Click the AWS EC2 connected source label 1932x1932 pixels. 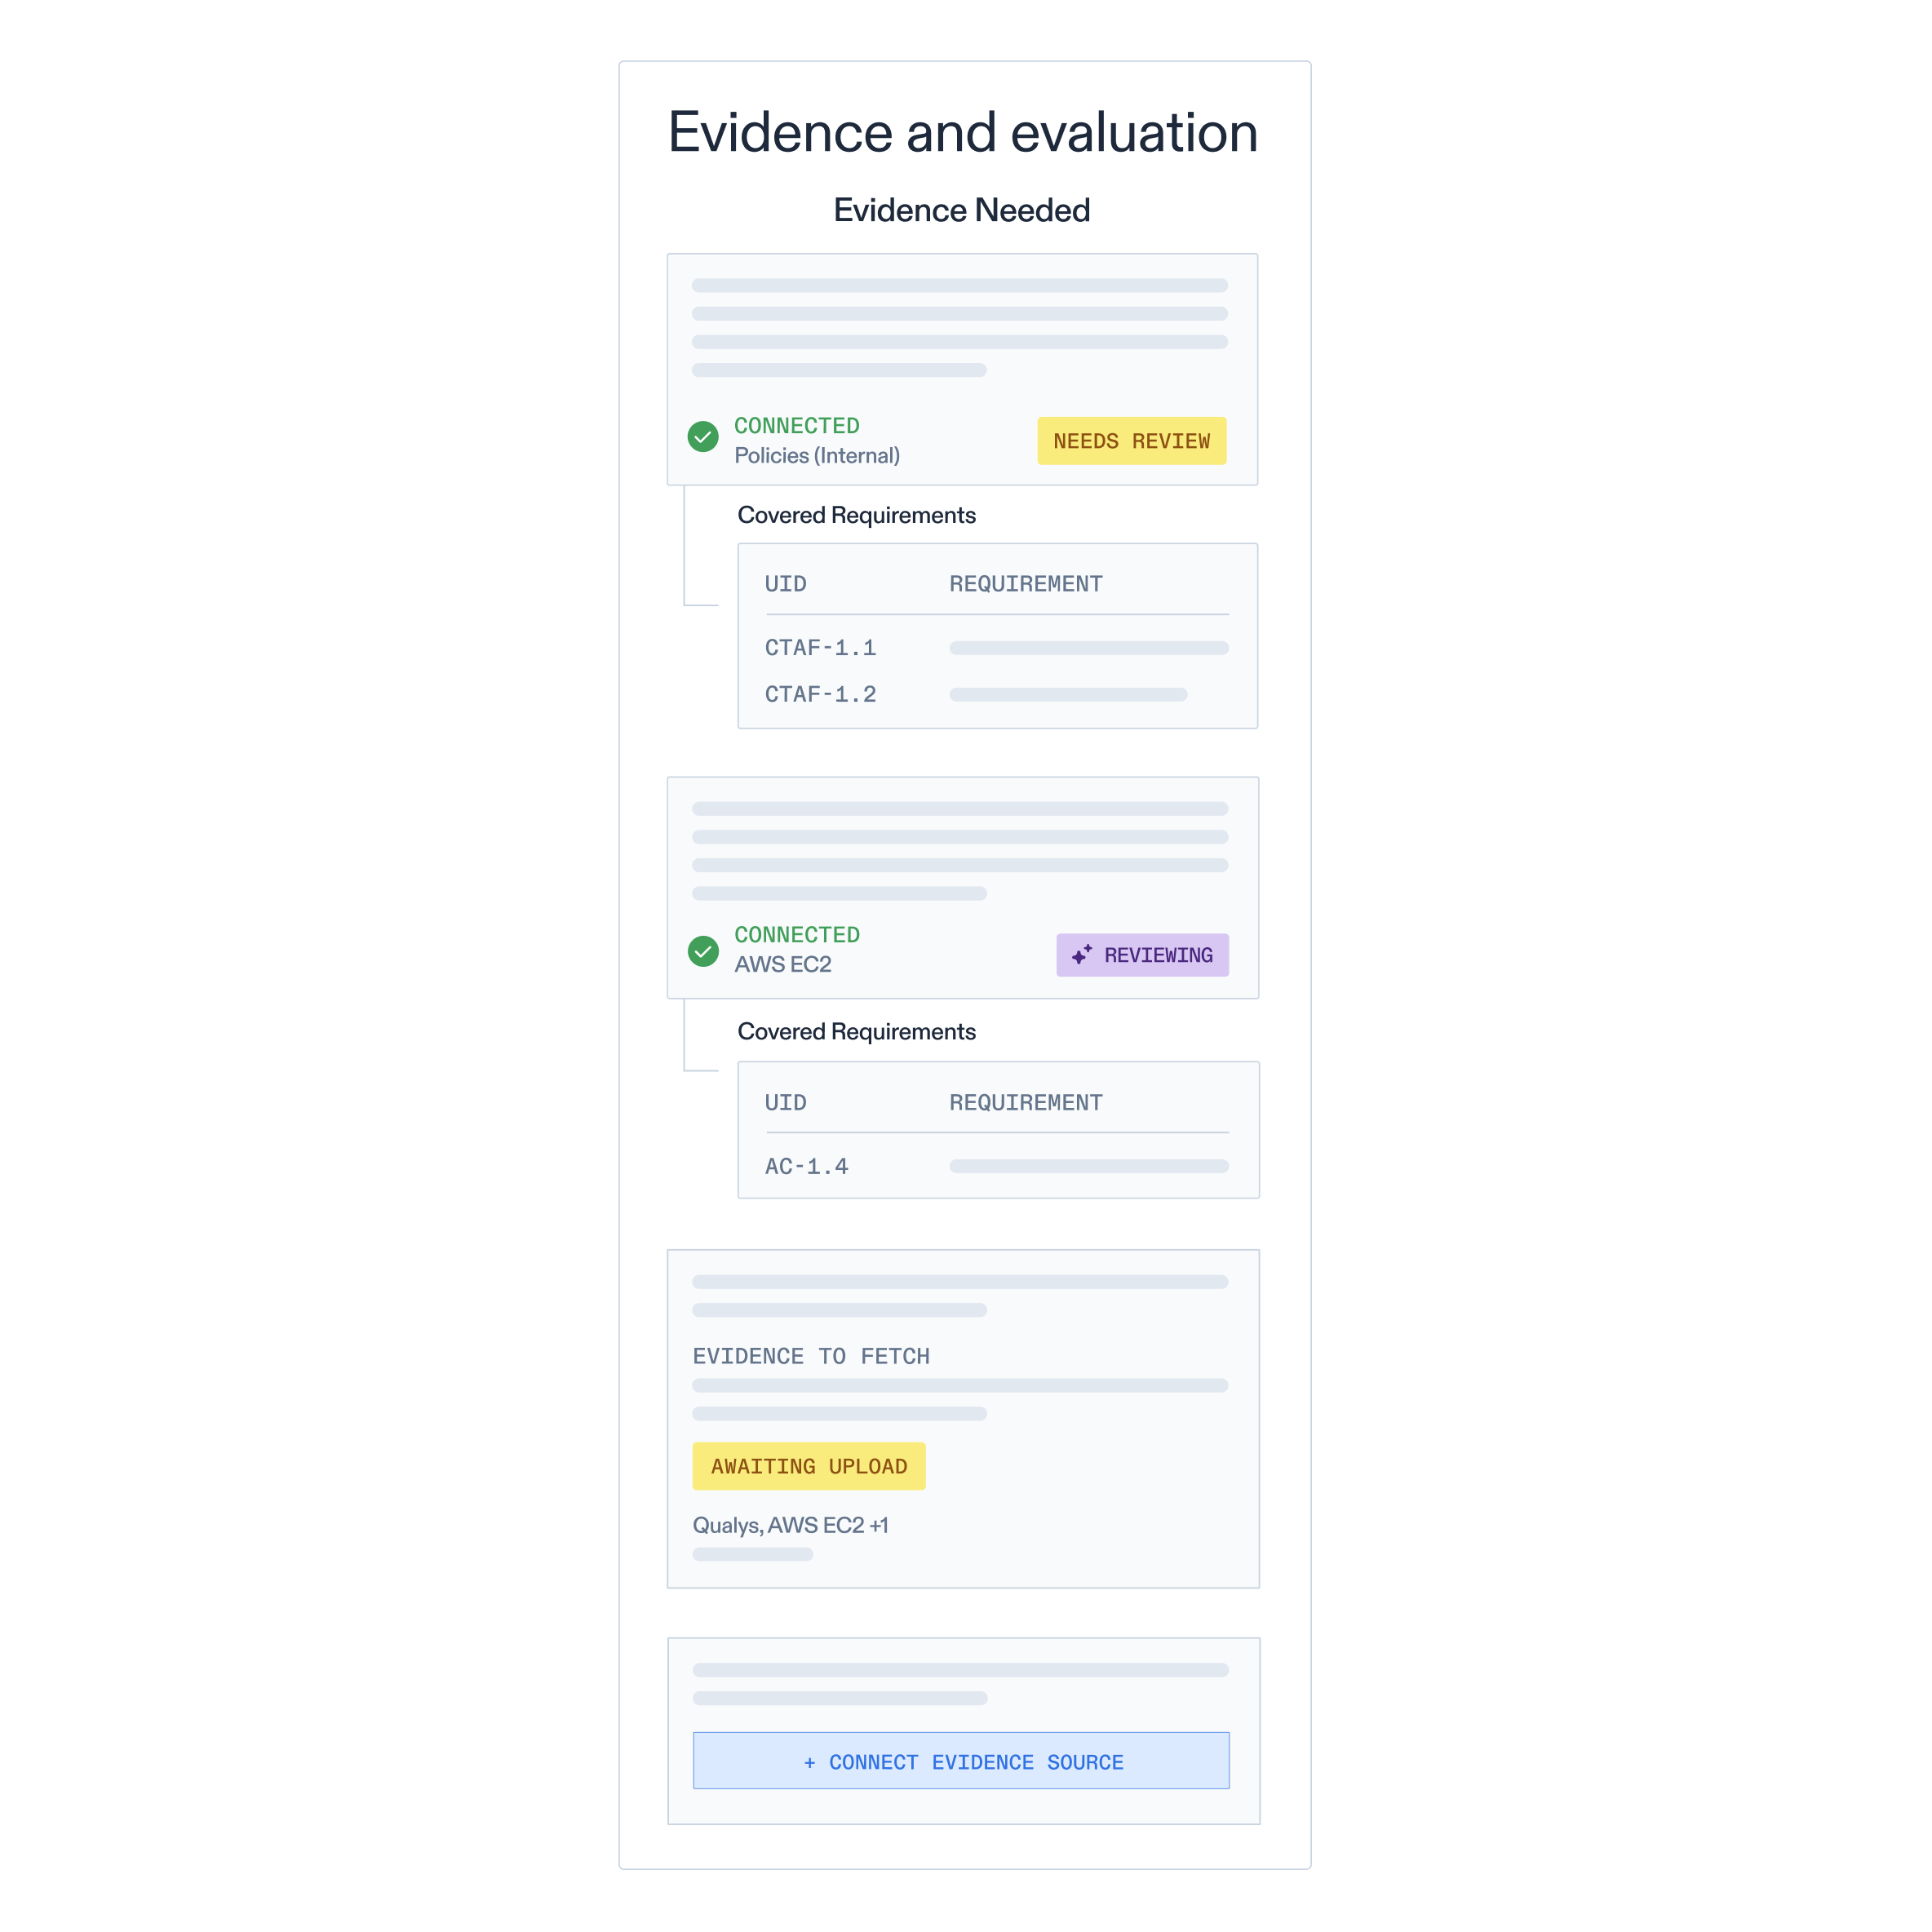783,964
